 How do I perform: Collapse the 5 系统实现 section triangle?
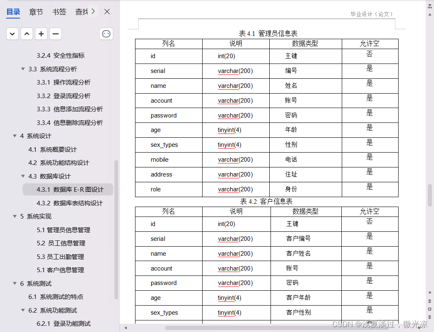pos(15,216)
